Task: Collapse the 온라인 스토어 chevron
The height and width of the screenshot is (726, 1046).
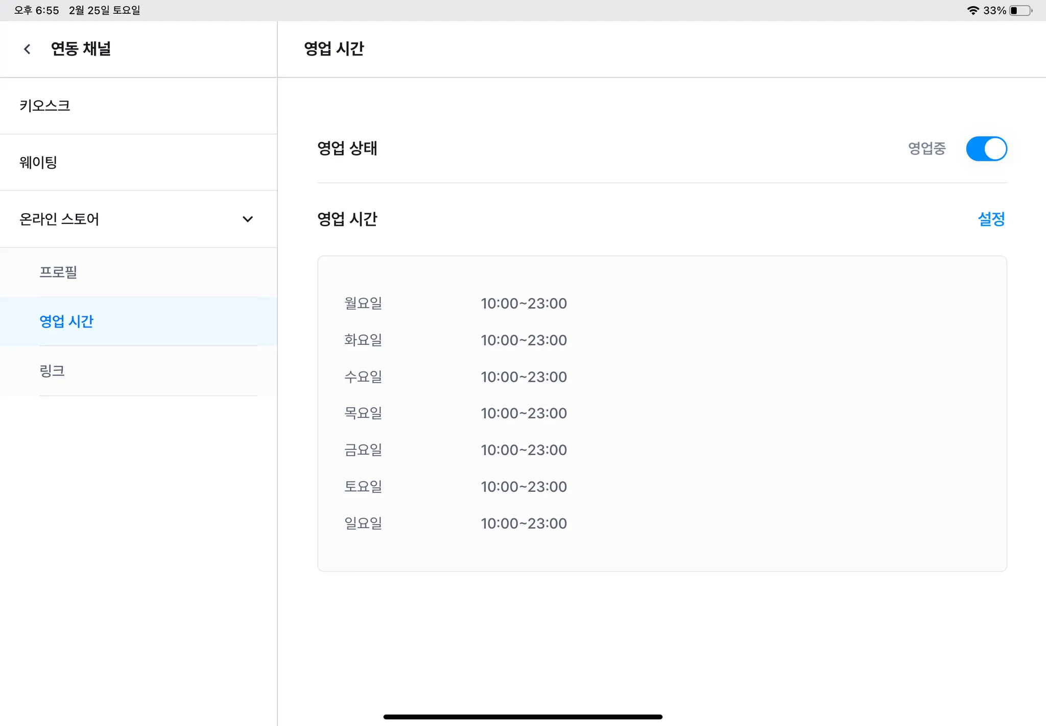Action: [x=248, y=219]
